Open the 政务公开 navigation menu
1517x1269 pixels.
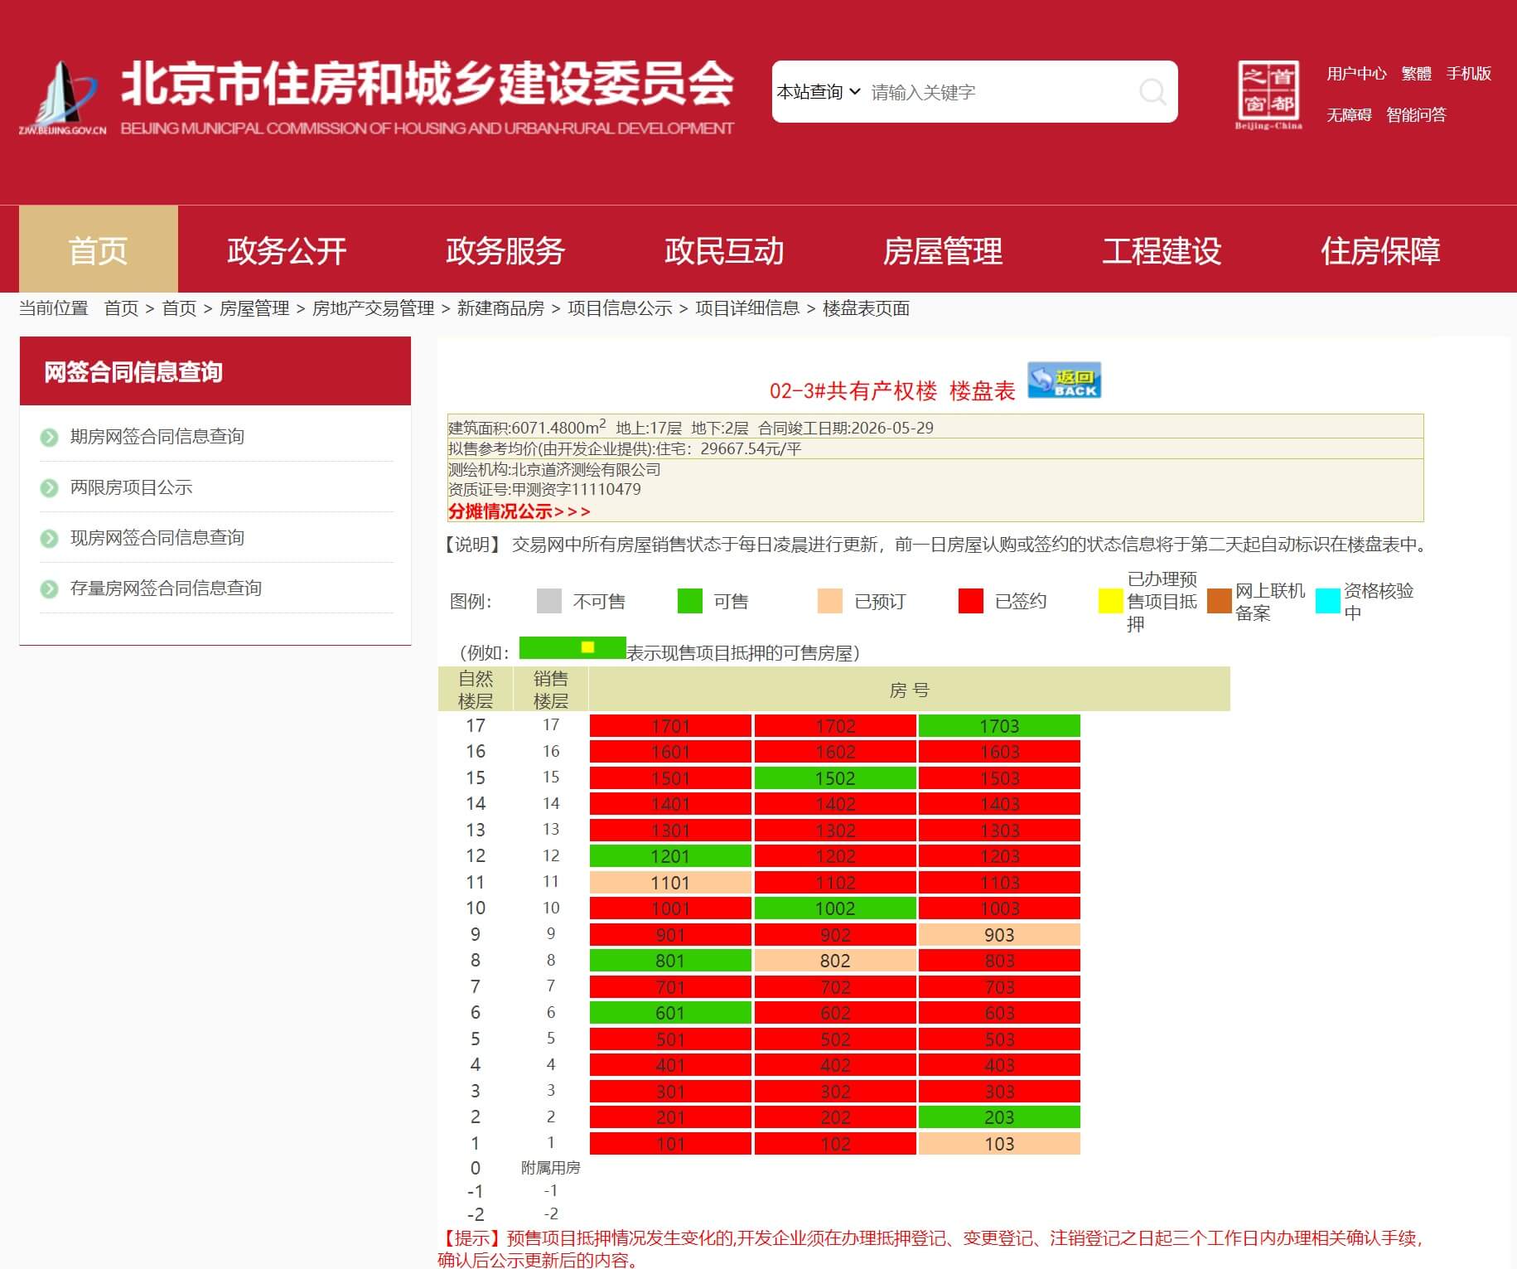click(287, 250)
